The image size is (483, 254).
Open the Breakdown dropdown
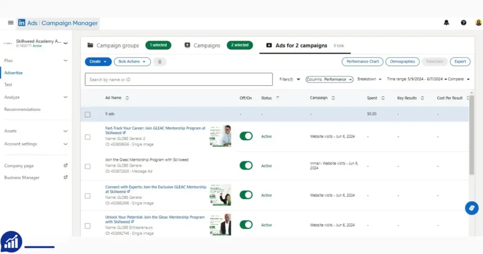(369, 79)
